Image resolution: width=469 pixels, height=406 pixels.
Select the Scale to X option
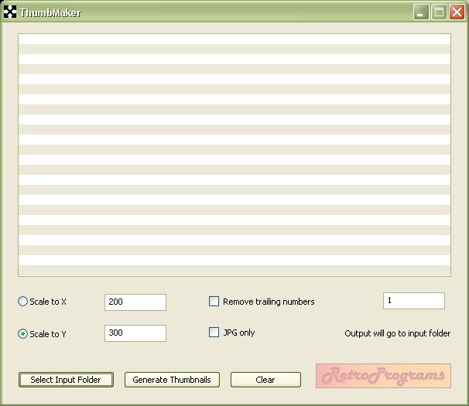pos(22,302)
